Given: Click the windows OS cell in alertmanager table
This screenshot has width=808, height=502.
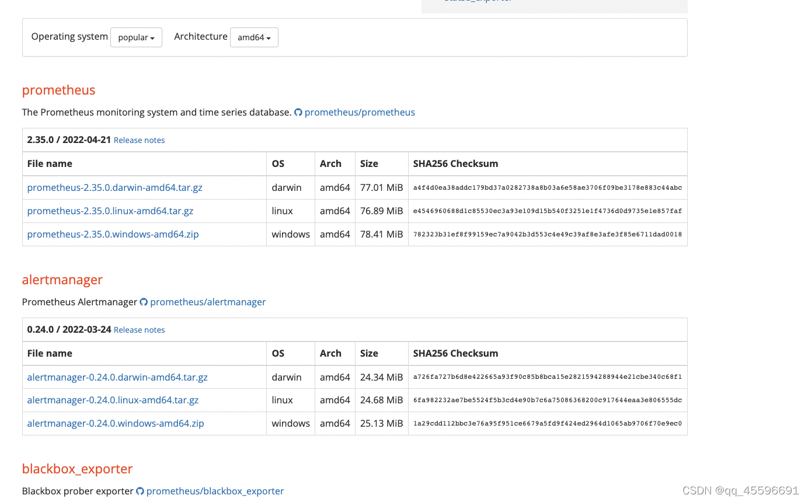Looking at the screenshot, I should (291, 423).
